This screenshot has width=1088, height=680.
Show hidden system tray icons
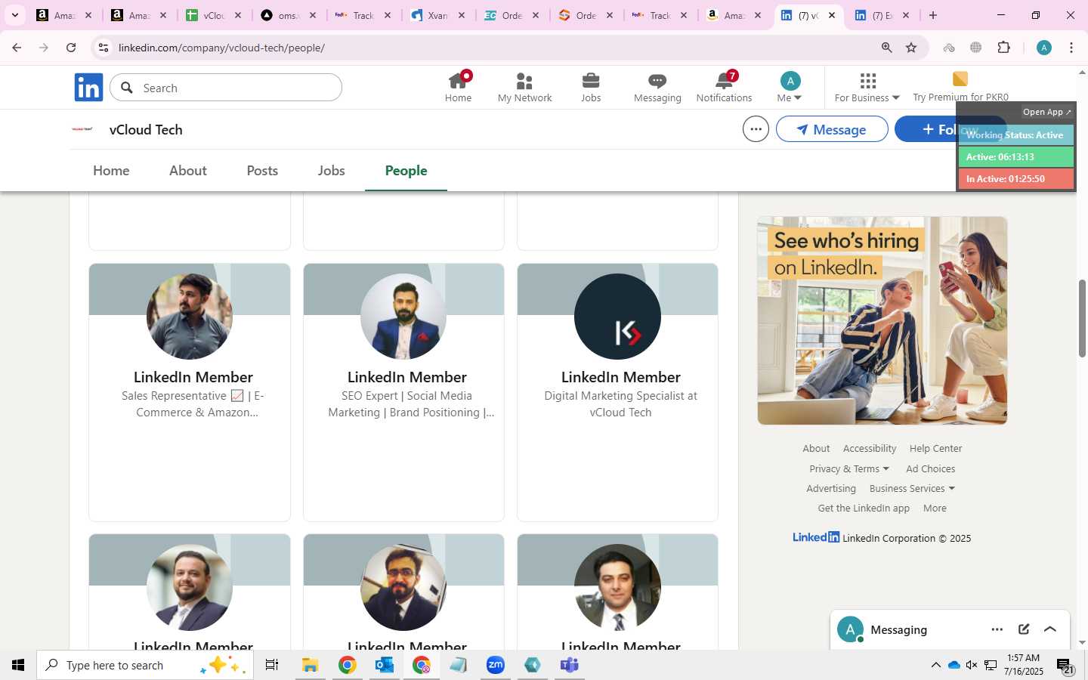pyautogui.click(x=935, y=665)
